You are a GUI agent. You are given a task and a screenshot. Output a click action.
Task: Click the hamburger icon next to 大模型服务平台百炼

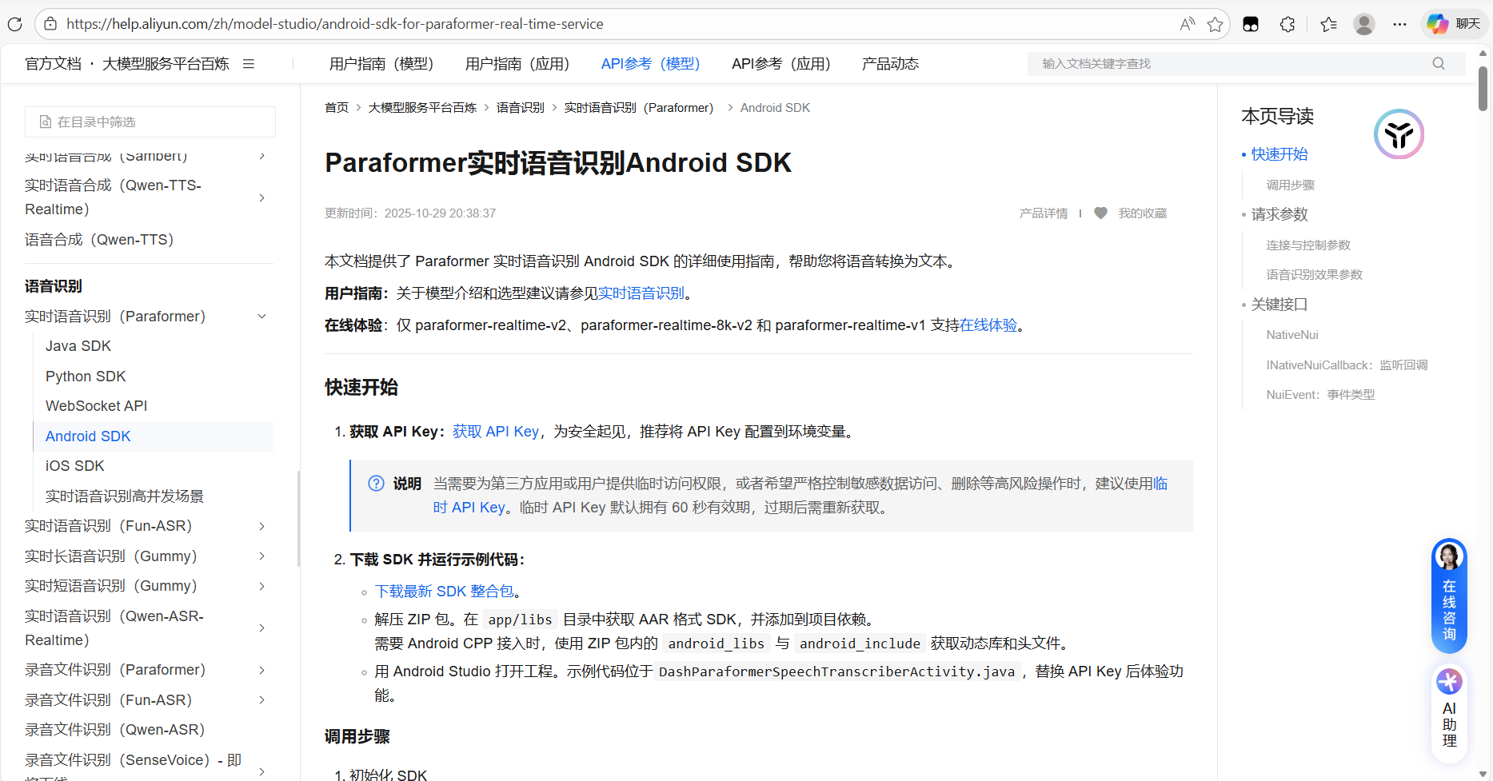point(248,63)
